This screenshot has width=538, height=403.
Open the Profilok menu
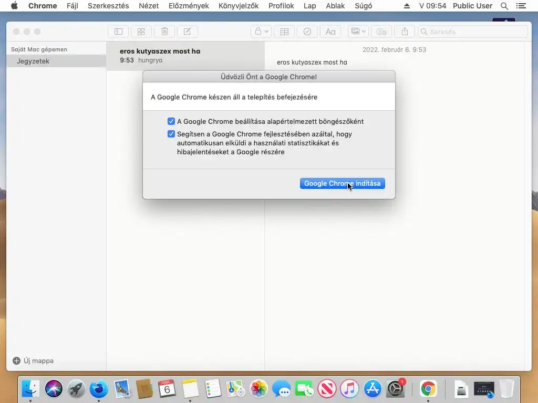(x=281, y=6)
